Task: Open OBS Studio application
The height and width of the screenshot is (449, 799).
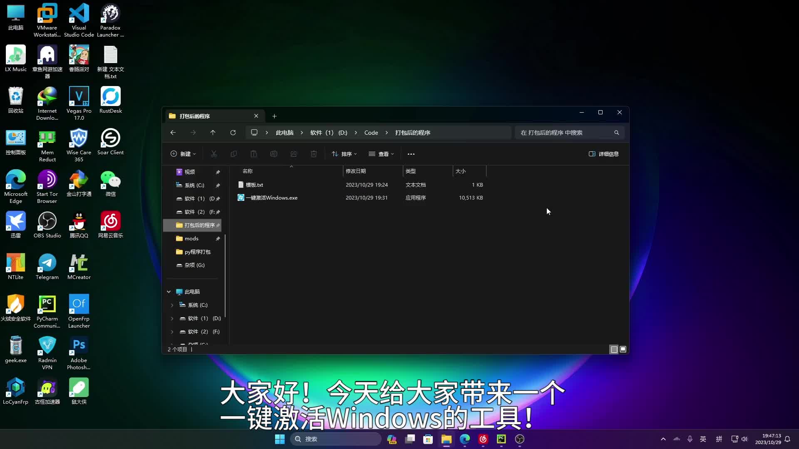Action: point(47,222)
